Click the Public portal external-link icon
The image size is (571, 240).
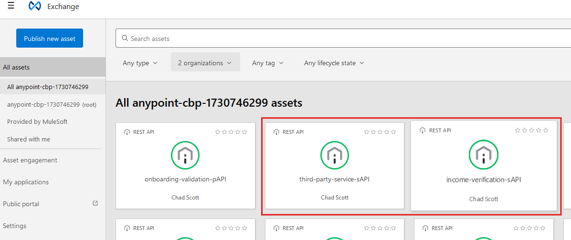click(x=95, y=203)
